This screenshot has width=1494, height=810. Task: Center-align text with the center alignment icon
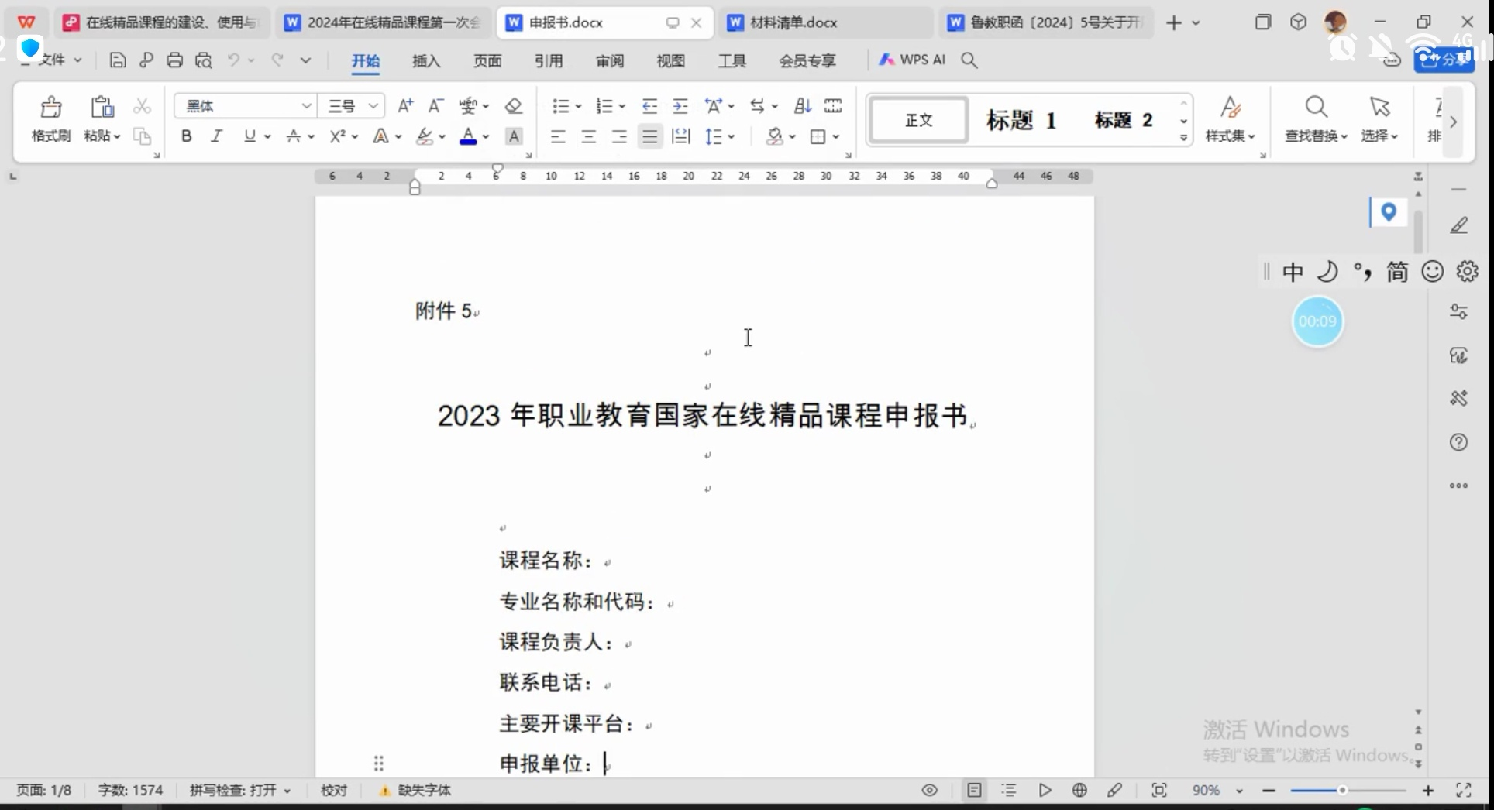point(588,137)
